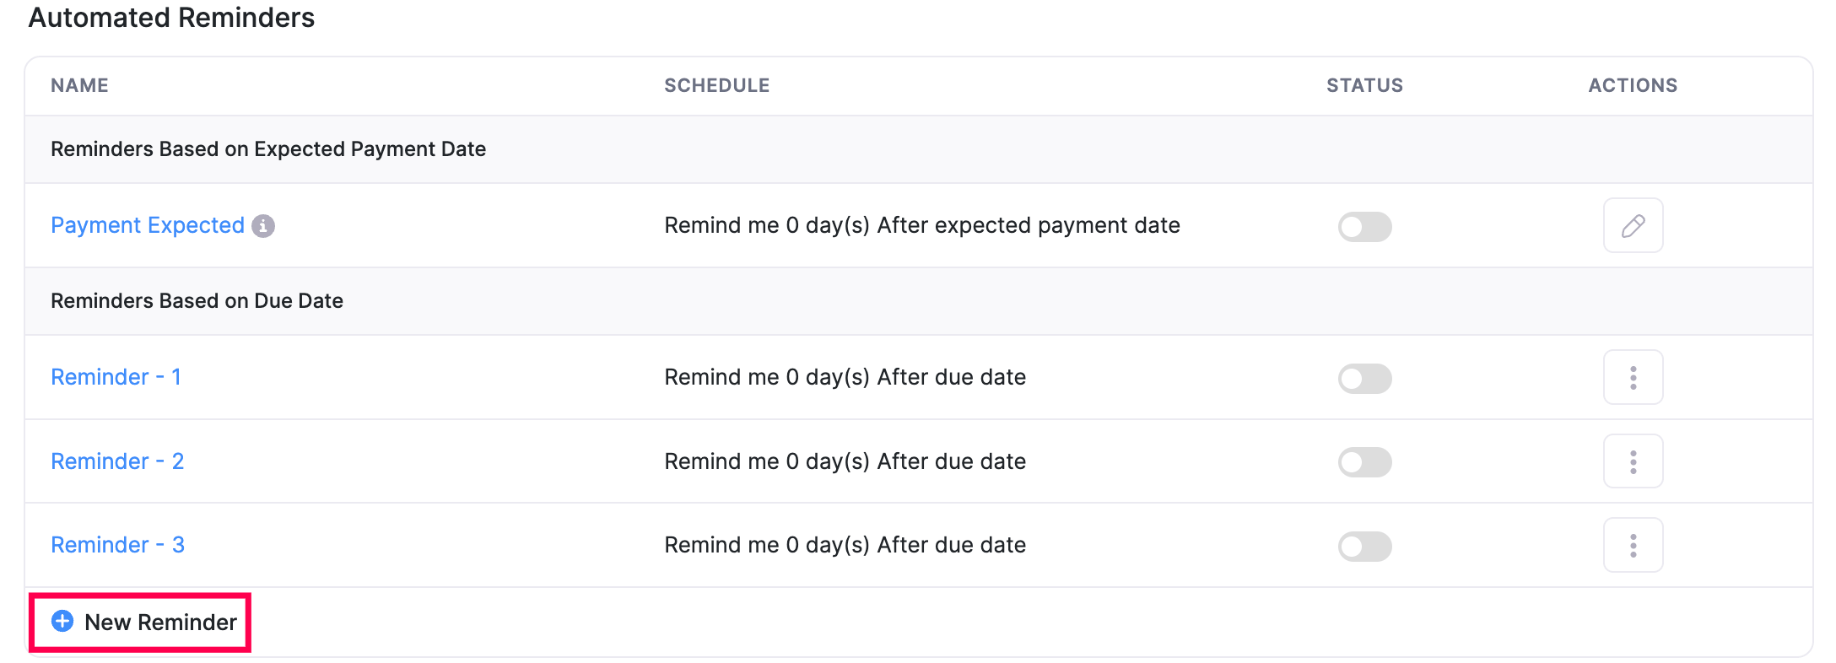Screen dimensions: 1836x663
Task: Toggle the status switch for Reminder - 2
Action: point(1364,461)
